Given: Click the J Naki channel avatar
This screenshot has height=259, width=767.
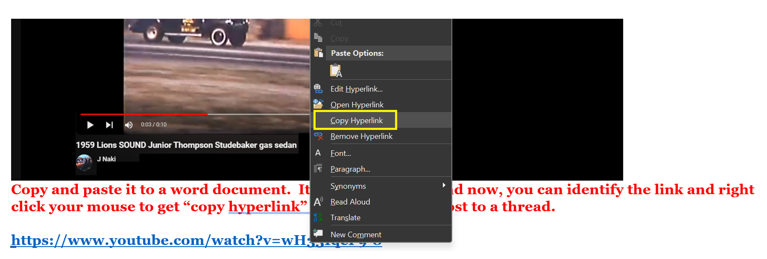Looking at the screenshot, I should (84, 162).
